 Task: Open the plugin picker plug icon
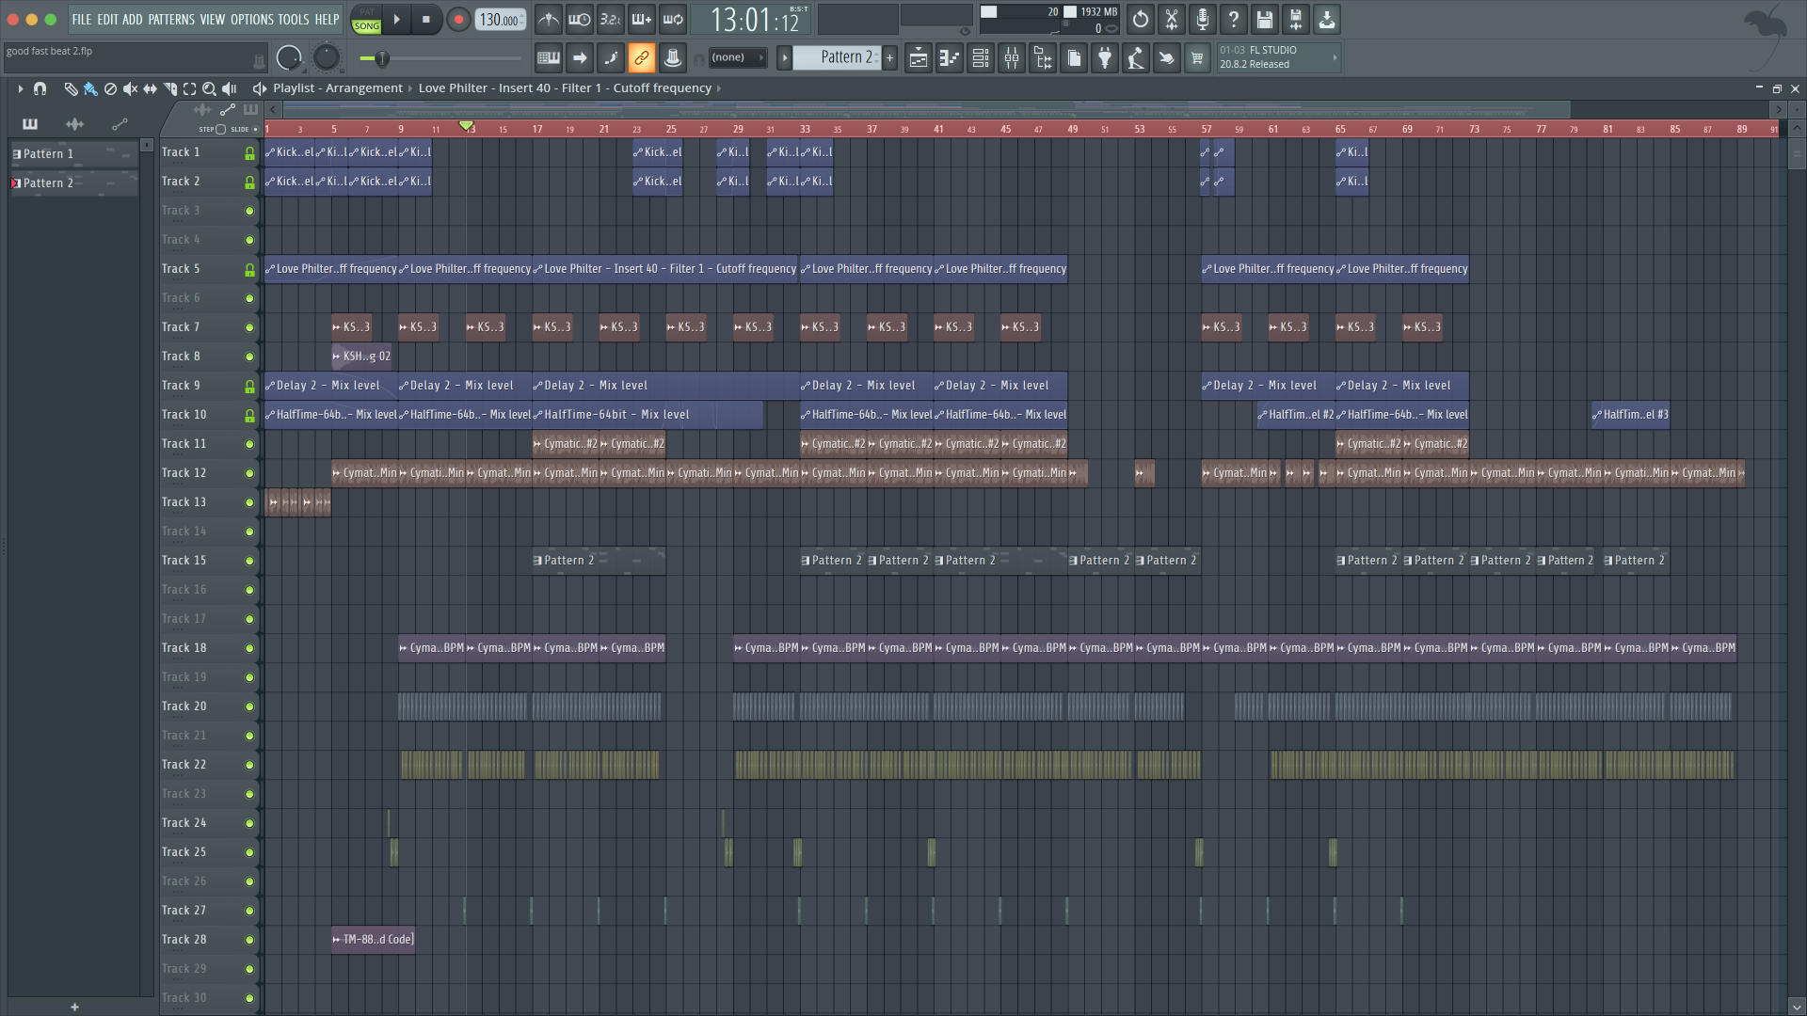coord(1105,58)
